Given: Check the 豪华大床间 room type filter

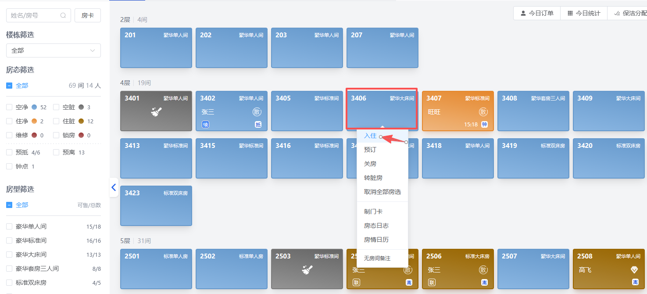Looking at the screenshot, I should click(x=9, y=255).
